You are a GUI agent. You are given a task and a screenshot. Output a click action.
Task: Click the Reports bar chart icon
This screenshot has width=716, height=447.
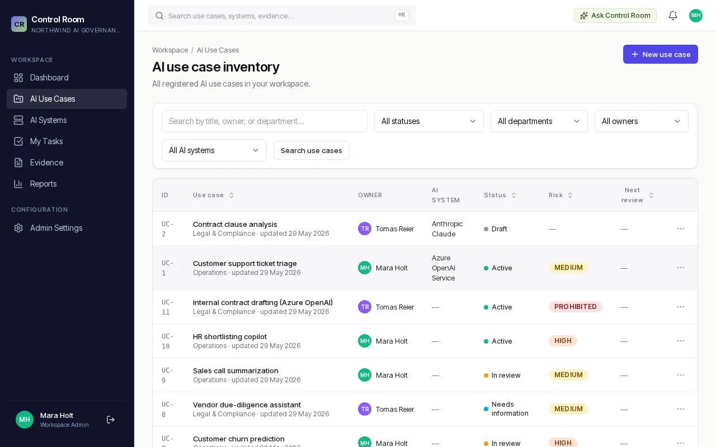(18, 184)
